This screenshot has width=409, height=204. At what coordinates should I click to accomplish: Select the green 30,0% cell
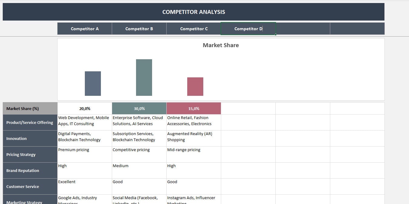[139, 108]
